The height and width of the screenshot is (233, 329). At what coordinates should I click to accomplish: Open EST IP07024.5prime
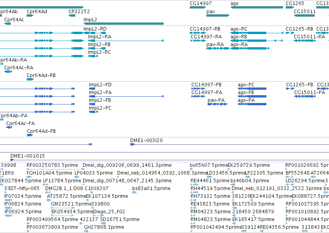(x=23, y=197)
